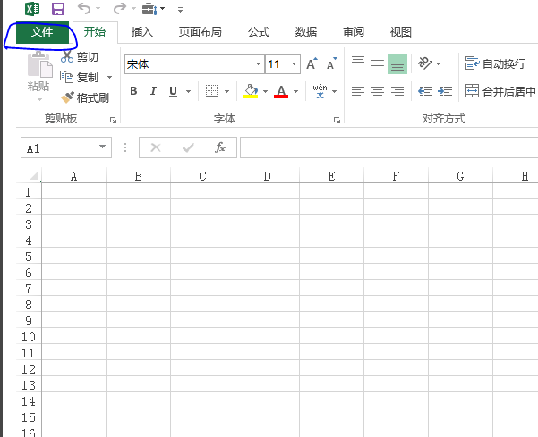
Task: Click the wén phonetic guide icon
Action: [320, 91]
